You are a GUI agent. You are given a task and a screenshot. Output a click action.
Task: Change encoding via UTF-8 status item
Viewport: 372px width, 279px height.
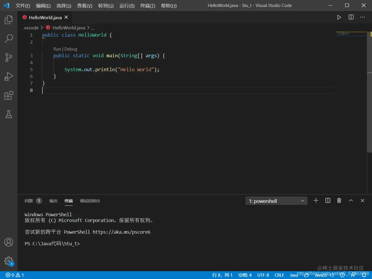[263, 275]
